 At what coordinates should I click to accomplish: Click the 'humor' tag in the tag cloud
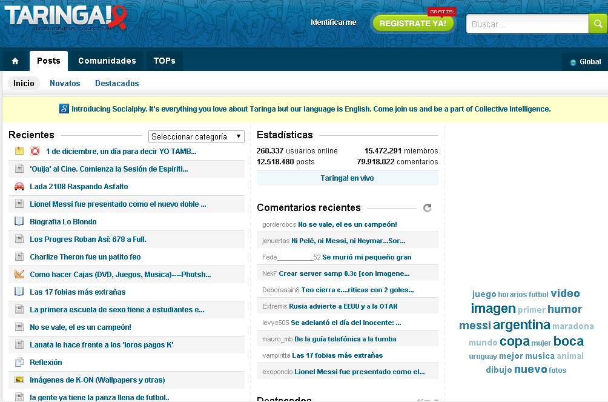pyautogui.click(x=564, y=309)
